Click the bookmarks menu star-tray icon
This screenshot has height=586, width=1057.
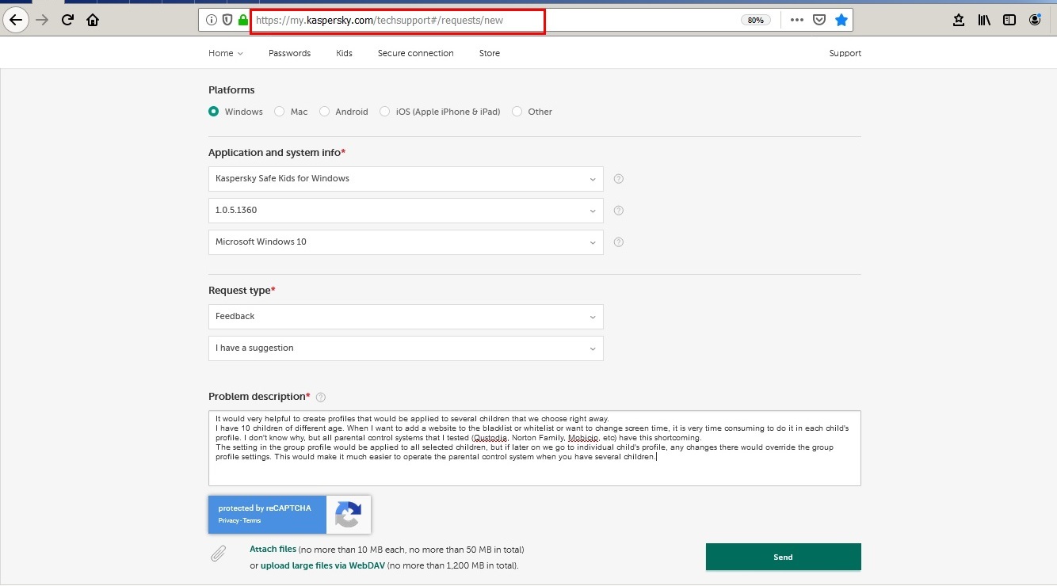pos(959,20)
